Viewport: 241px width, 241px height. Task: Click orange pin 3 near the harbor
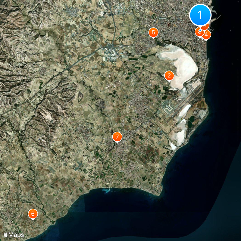[204, 27]
